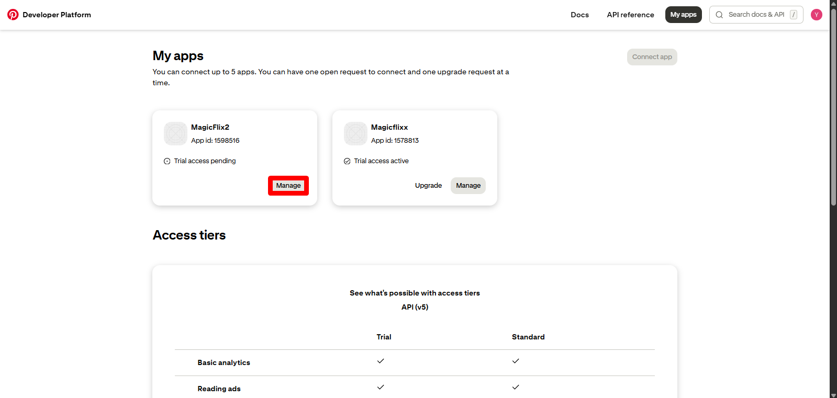The width and height of the screenshot is (837, 398).
Task: Click the Connect app button
Action: click(x=652, y=57)
